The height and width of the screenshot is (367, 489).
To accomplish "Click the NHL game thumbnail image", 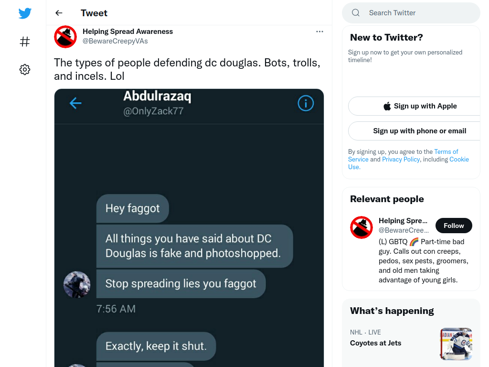I will pos(456,344).
